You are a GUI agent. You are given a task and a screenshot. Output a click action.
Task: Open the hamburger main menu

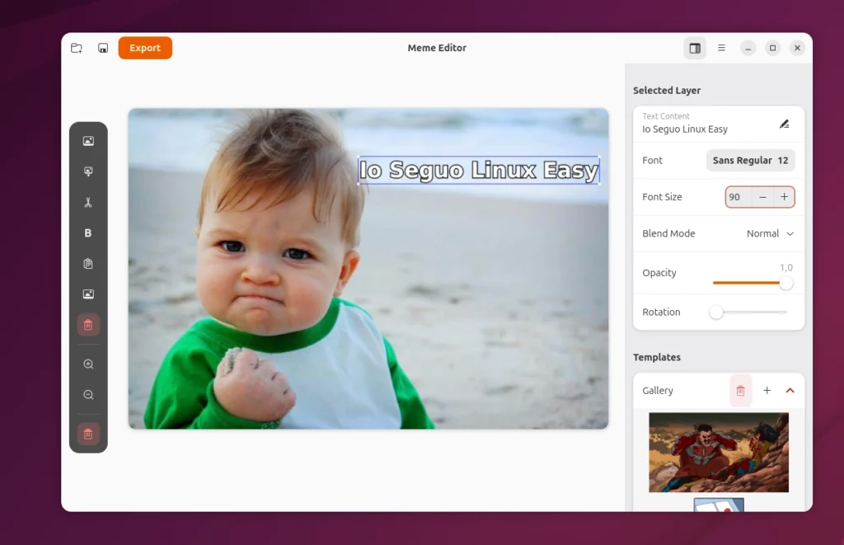click(721, 48)
